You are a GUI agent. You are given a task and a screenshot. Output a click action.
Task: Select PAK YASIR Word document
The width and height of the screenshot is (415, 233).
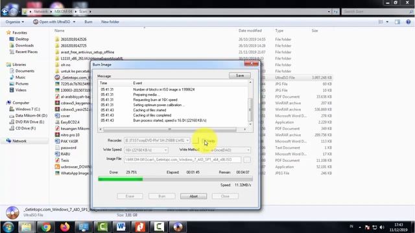coord(67,141)
